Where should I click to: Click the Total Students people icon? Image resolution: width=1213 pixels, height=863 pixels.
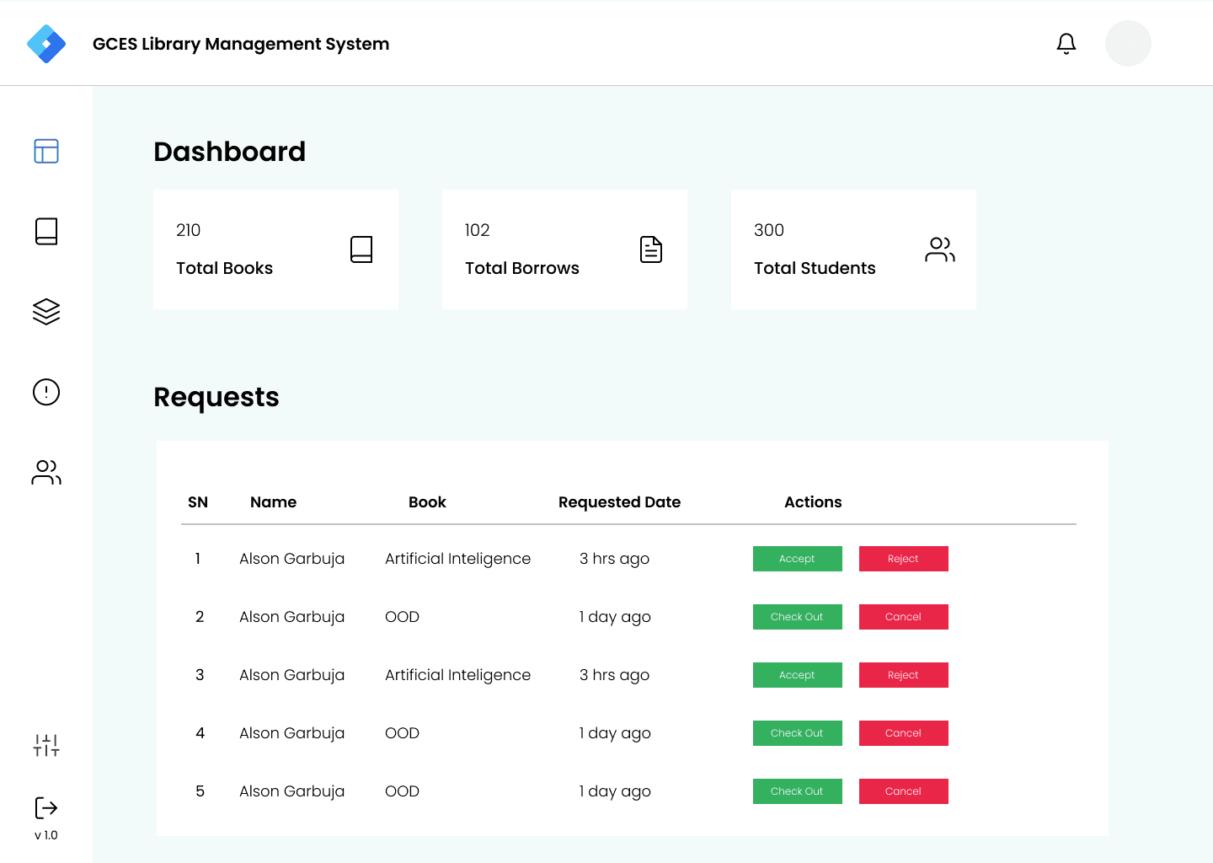939,249
